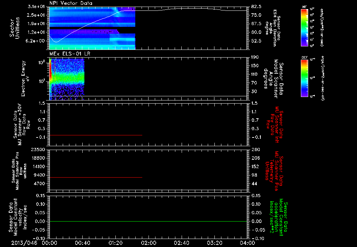Click the red line in Scanner Pos panel
The height and width of the screenshot is (247, 357).
pos(96,177)
